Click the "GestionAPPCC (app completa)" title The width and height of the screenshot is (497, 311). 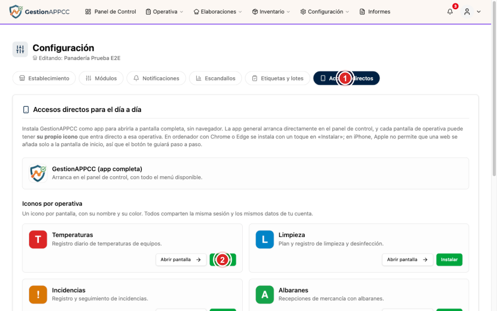[97, 169]
